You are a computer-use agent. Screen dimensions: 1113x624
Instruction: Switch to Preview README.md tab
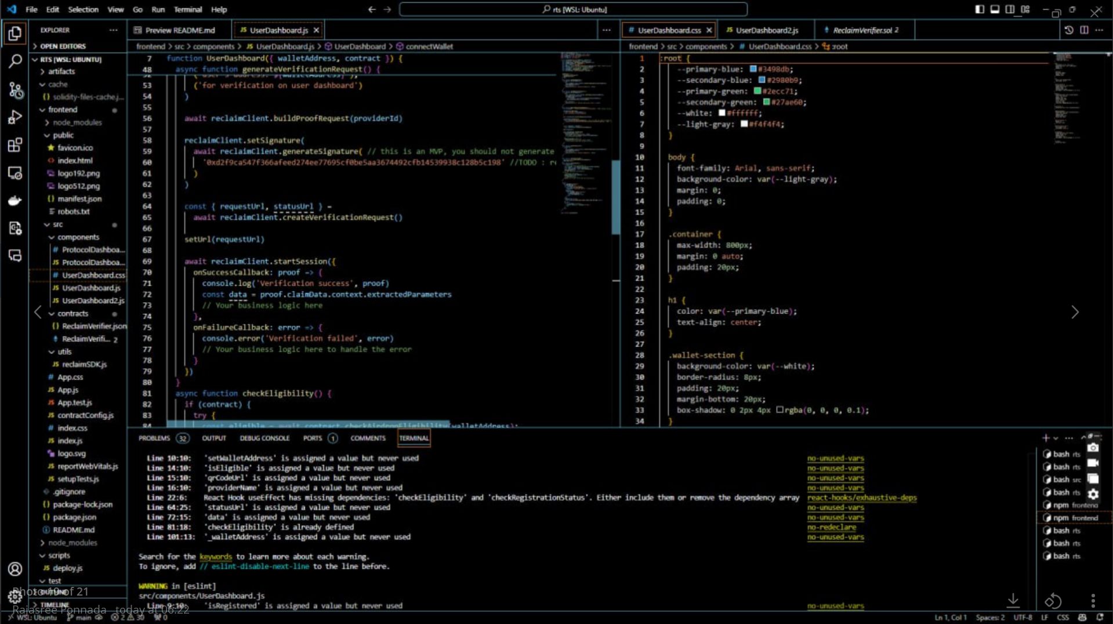(180, 30)
